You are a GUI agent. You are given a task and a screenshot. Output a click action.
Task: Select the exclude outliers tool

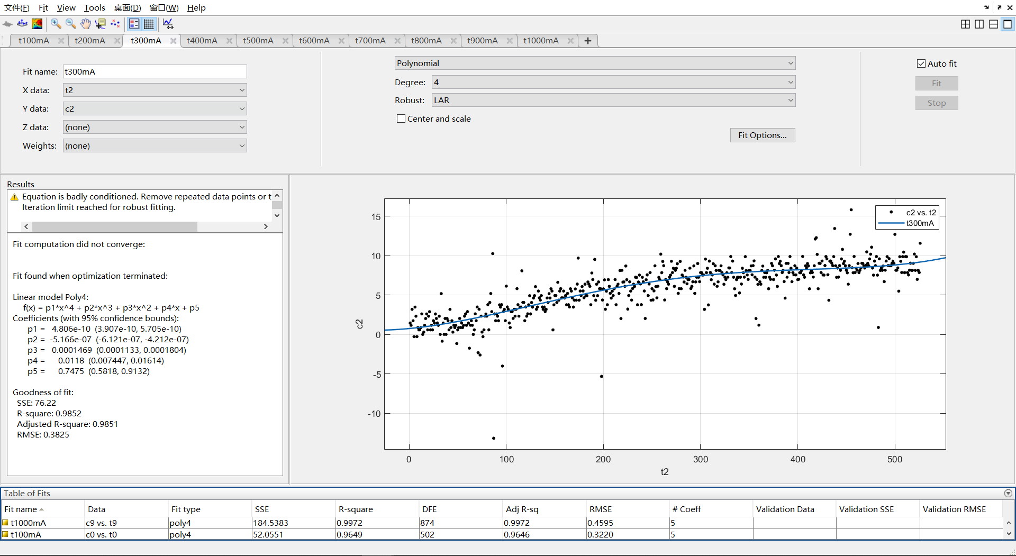(x=115, y=24)
